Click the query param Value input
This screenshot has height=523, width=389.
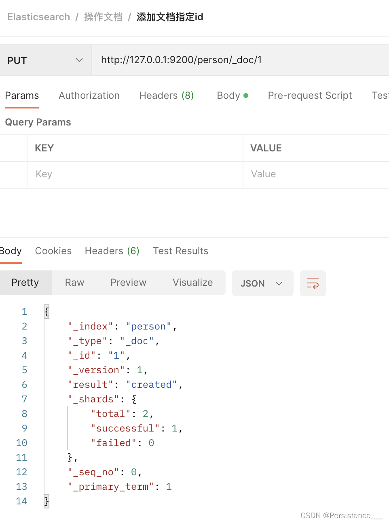tap(316, 174)
